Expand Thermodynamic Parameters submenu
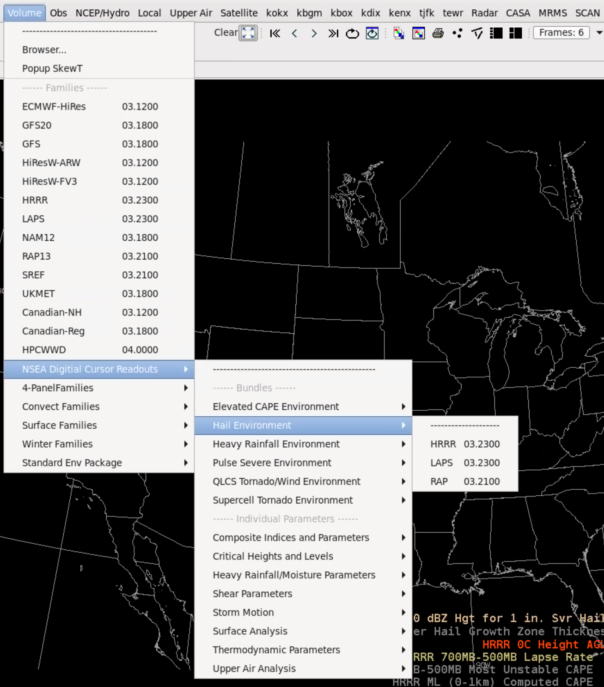Screen dimensions: 604x687 [303, 650]
